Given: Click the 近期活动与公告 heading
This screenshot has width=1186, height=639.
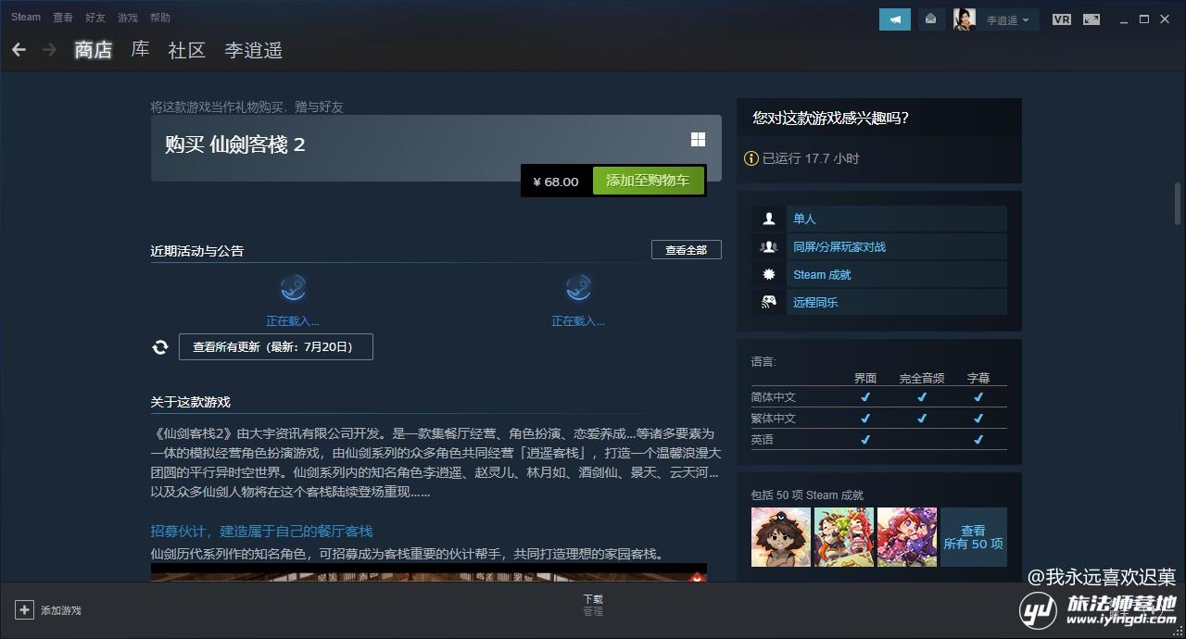Looking at the screenshot, I should [197, 251].
